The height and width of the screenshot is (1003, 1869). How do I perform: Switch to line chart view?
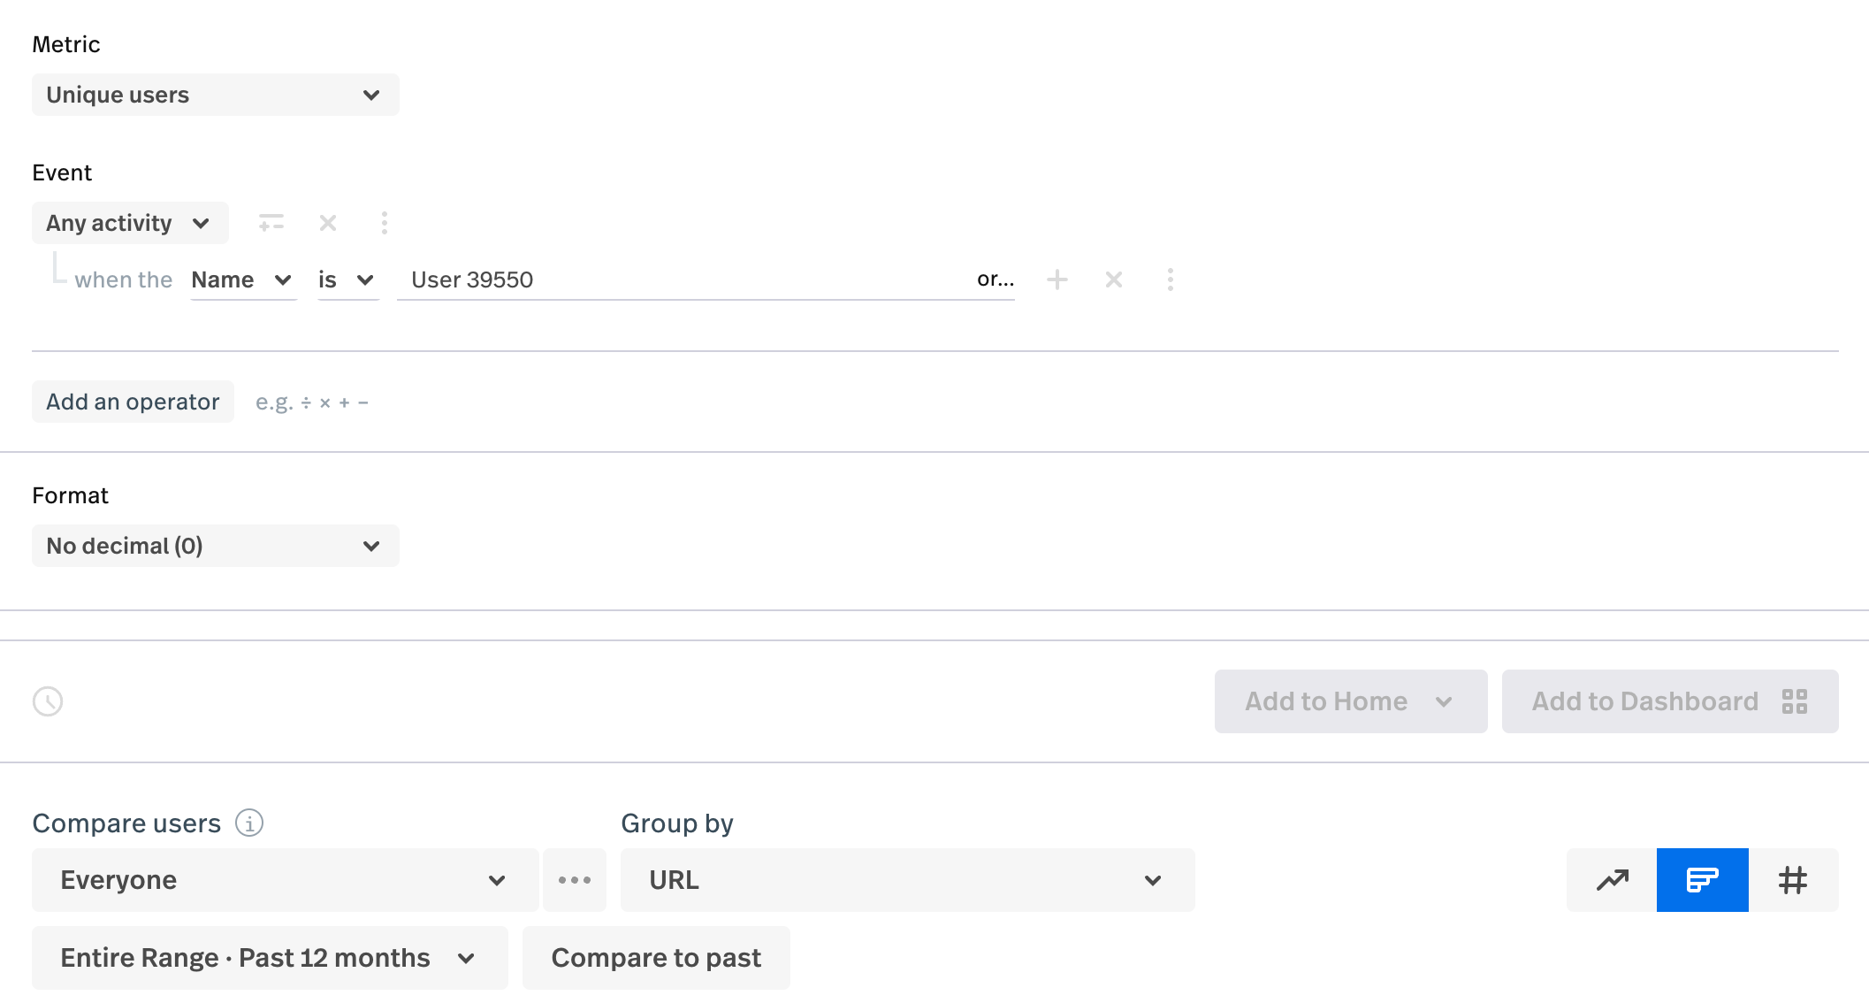tap(1612, 880)
